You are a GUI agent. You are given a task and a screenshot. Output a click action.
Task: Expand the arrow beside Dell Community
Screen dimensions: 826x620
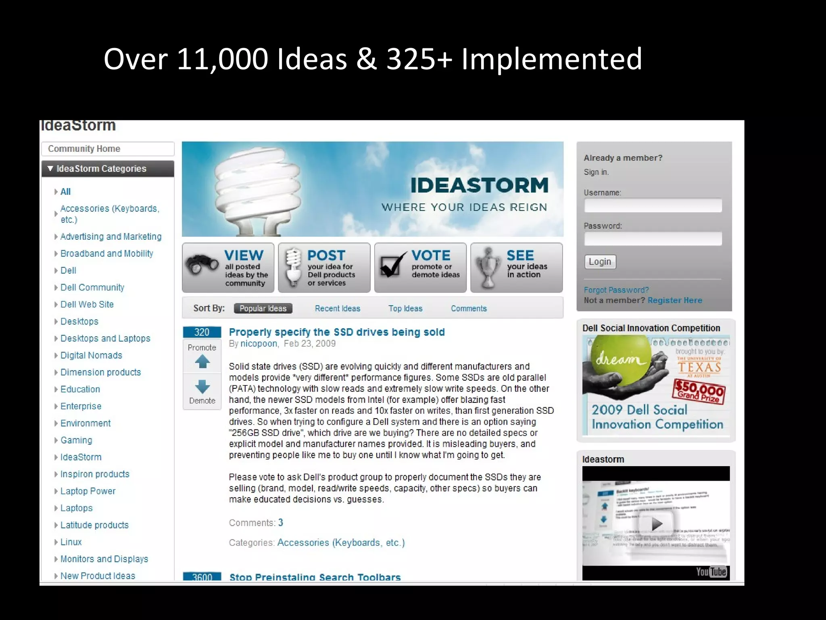click(56, 287)
